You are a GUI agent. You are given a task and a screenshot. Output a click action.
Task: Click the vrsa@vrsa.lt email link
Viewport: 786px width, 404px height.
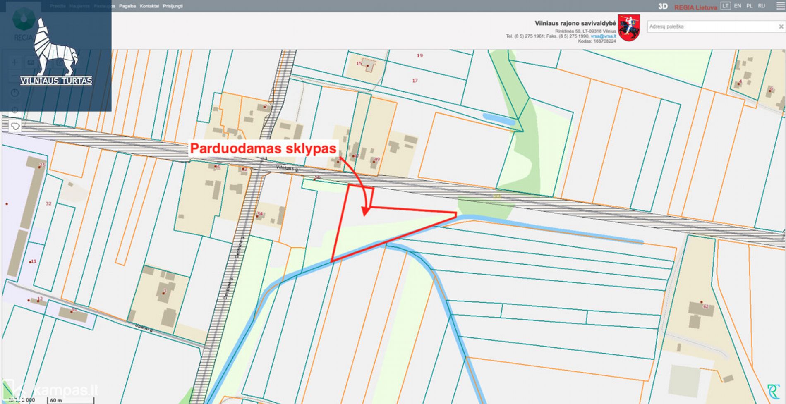click(x=603, y=36)
